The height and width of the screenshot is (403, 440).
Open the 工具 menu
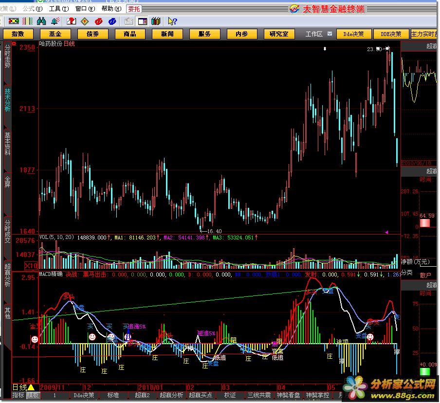tap(58, 9)
